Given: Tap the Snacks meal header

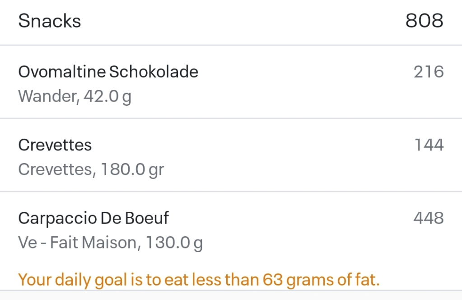Looking at the screenshot, I should (50, 21).
